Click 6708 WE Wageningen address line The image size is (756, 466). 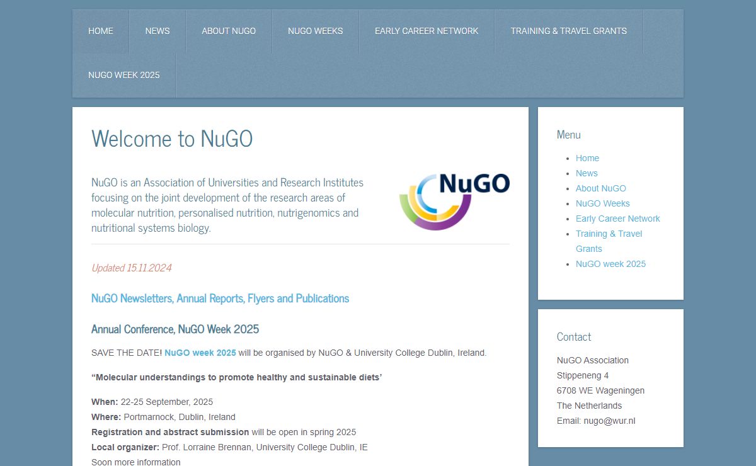tap(600, 390)
